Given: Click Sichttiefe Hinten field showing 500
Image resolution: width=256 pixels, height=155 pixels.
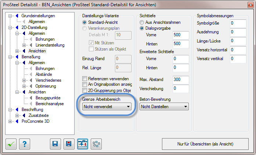Looking at the screenshot, I should [x=181, y=44].
